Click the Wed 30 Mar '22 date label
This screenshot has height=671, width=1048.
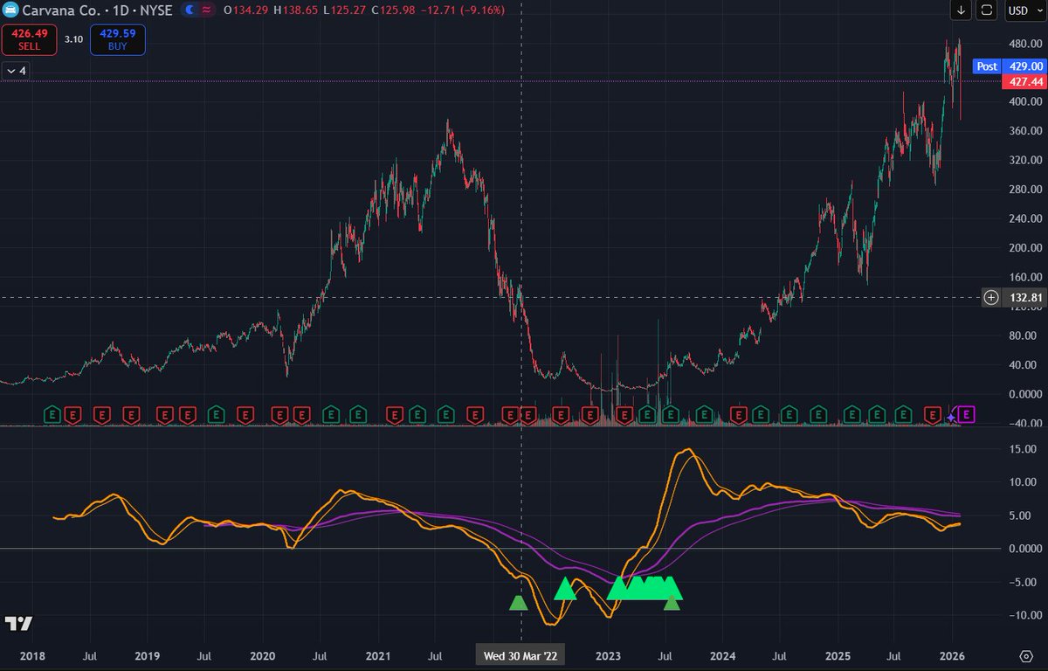521,655
